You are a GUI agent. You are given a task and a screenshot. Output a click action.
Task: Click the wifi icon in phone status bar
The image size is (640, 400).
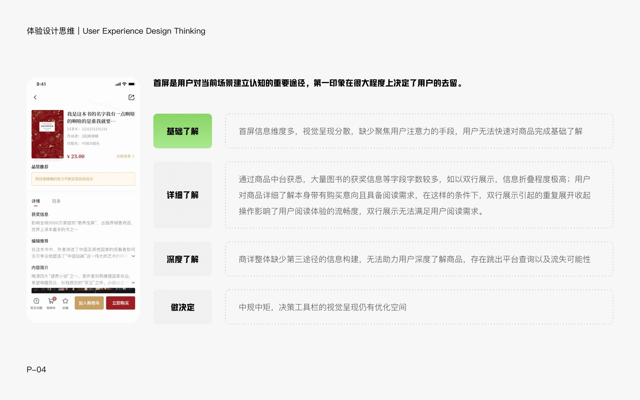click(124, 84)
